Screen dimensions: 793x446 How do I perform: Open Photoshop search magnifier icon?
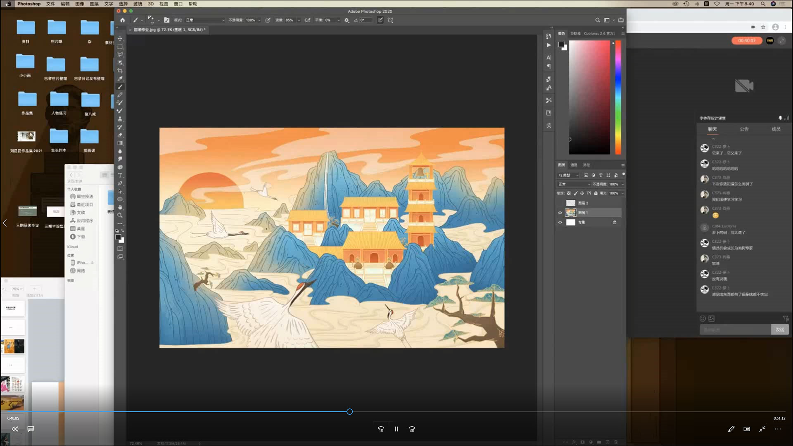point(597,20)
